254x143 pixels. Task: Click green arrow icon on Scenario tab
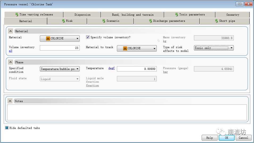(x=104, y=21)
